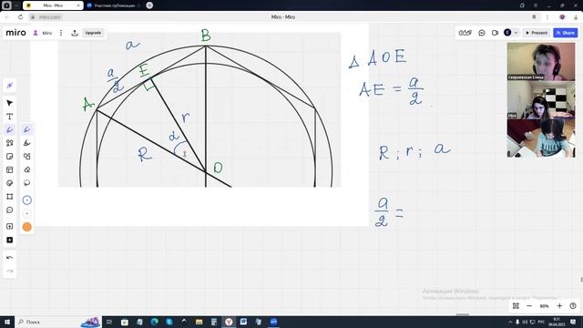This screenshot has width=583, height=328.
Task: Open volume control in tray
Action: click(x=525, y=322)
